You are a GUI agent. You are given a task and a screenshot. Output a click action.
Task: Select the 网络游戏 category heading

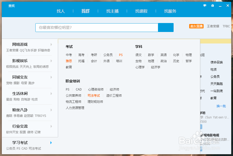(20, 44)
